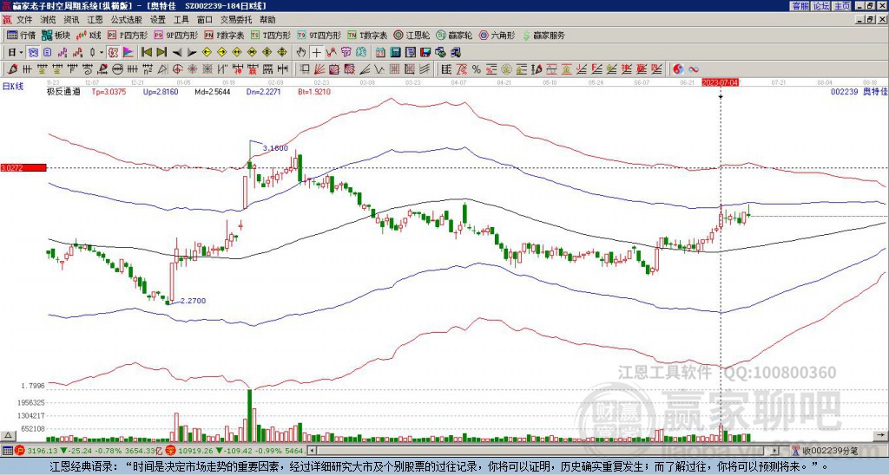Click the 002239 奥特佳 stock label
The image size is (889, 475).
pos(859,91)
